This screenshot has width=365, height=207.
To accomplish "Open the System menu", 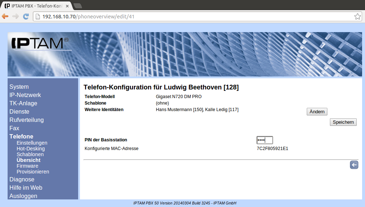I will [x=19, y=87].
